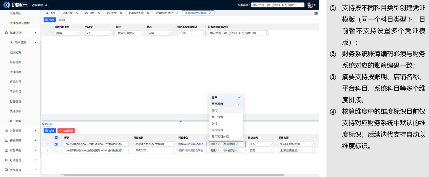Expand the 对账管理 sidebar menu
The image size is (429, 177).
(20, 131)
